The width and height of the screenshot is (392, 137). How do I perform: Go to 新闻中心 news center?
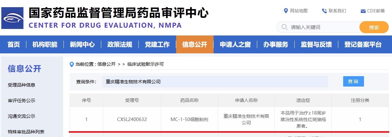coord(82,45)
